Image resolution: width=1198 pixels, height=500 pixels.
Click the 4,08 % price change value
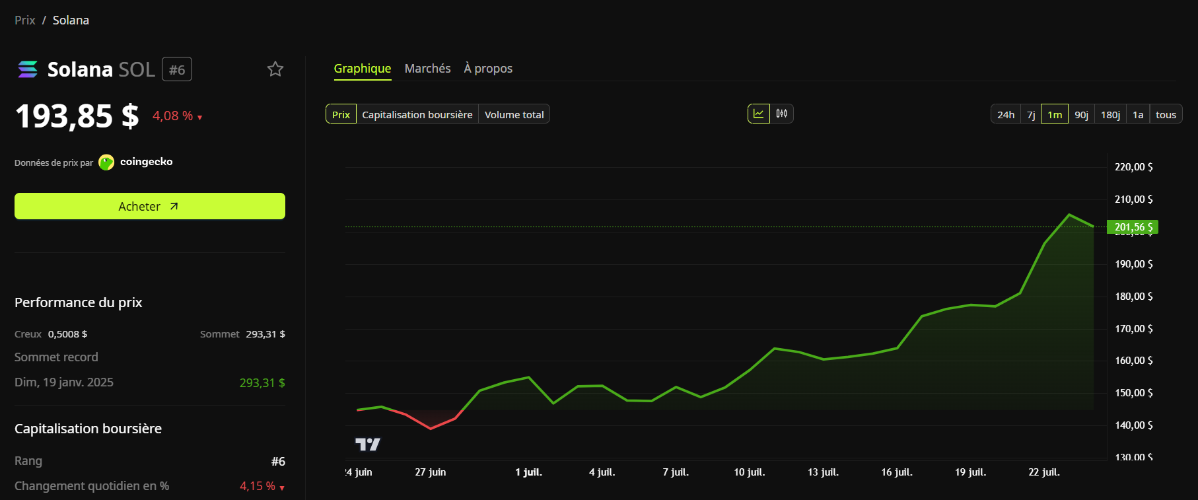[173, 116]
